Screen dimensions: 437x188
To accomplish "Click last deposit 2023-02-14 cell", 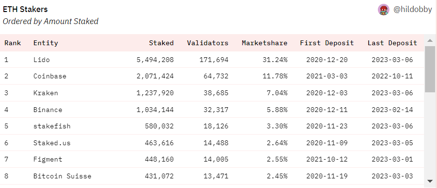I will point(392,110).
